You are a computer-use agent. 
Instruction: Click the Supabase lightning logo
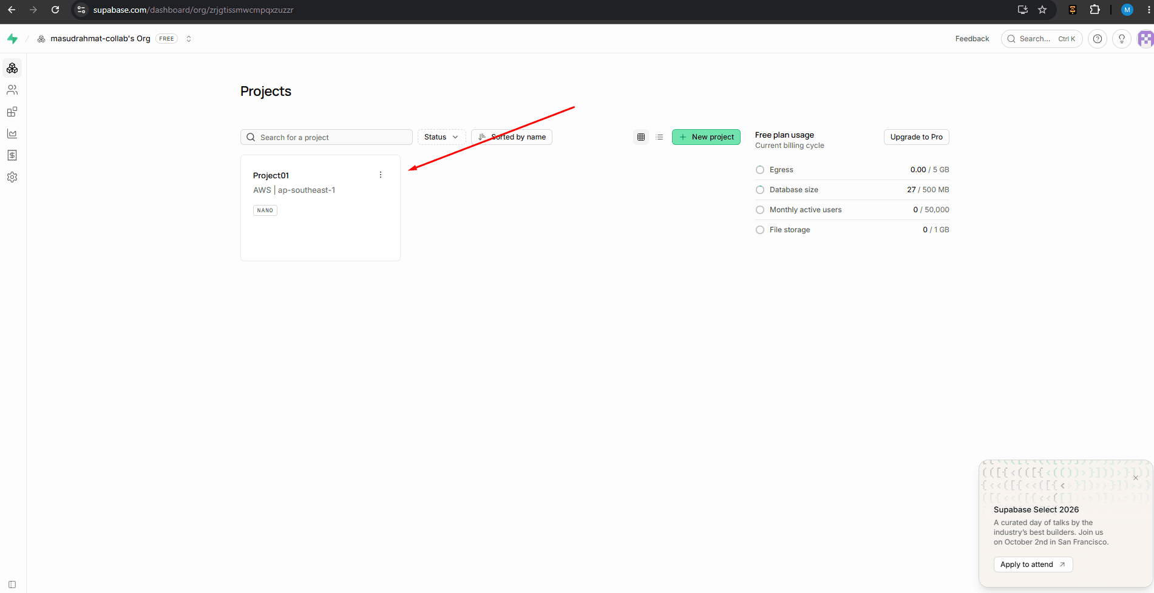(x=12, y=39)
